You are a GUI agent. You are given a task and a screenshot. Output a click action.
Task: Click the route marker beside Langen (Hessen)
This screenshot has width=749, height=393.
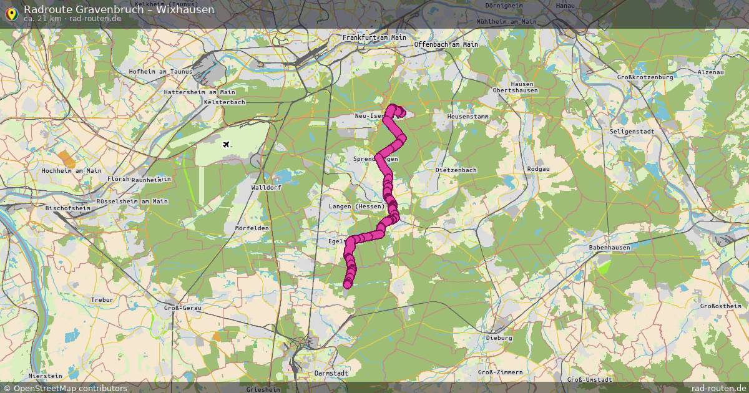391,206
